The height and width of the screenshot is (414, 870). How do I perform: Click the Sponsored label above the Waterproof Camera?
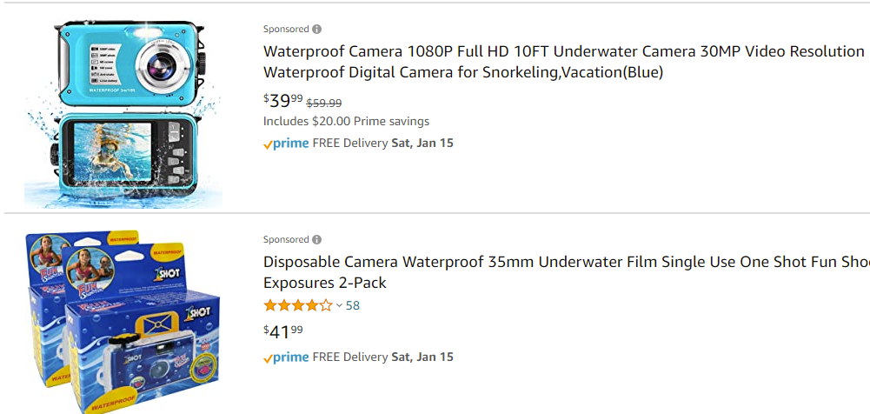click(286, 29)
